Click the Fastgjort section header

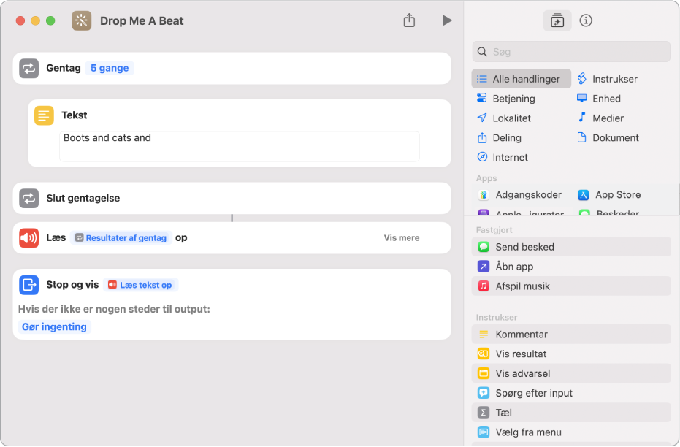point(494,230)
